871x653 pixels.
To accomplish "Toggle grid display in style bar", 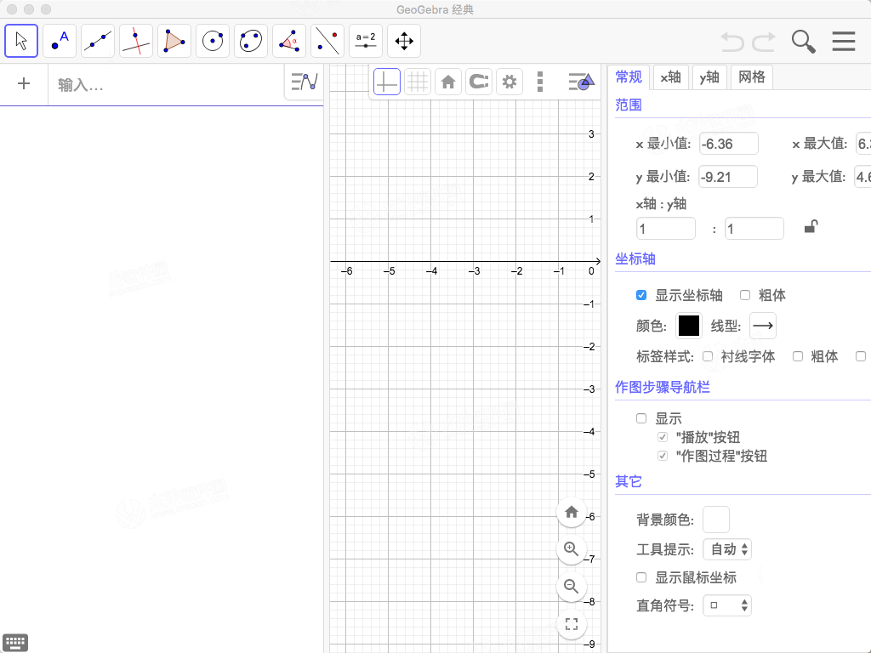I will [418, 82].
